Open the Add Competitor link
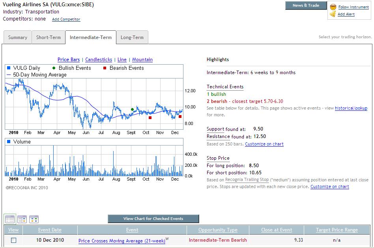This screenshot has width=374, height=248. pos(66,19)
